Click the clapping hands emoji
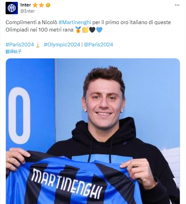Screen dimensions: 186x204 click(85, 30)
